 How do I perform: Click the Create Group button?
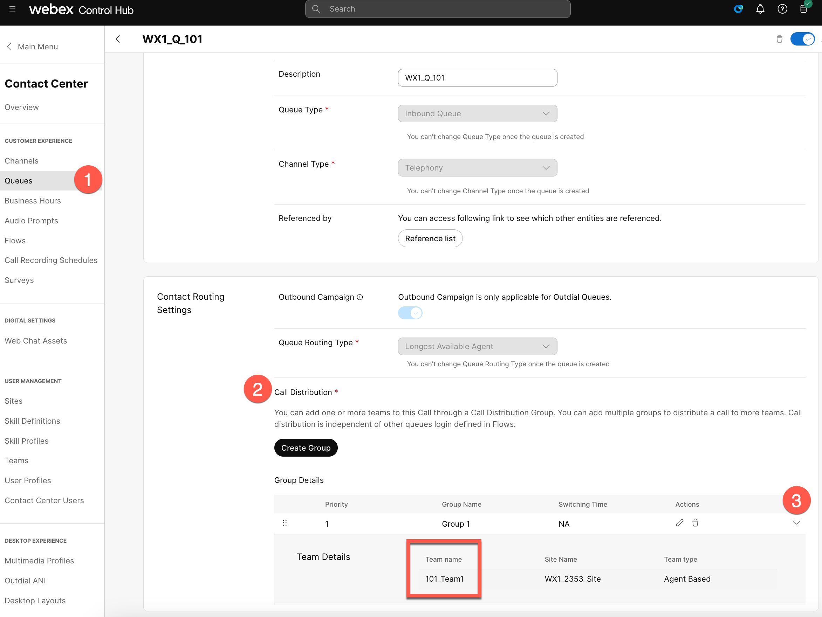click(x=306, y=448)
